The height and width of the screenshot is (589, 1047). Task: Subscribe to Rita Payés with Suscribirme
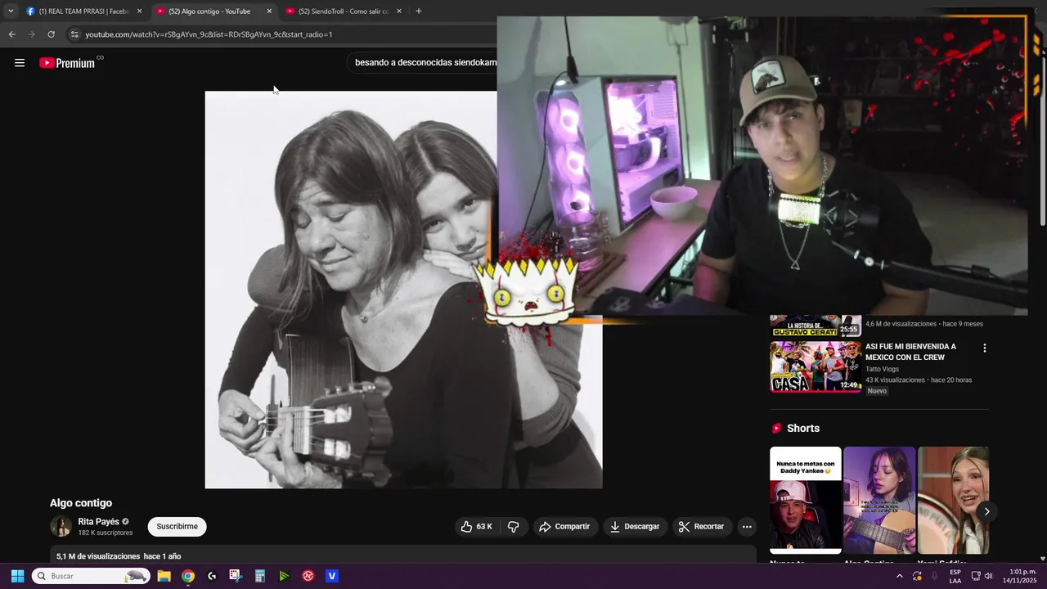point(177,527)
